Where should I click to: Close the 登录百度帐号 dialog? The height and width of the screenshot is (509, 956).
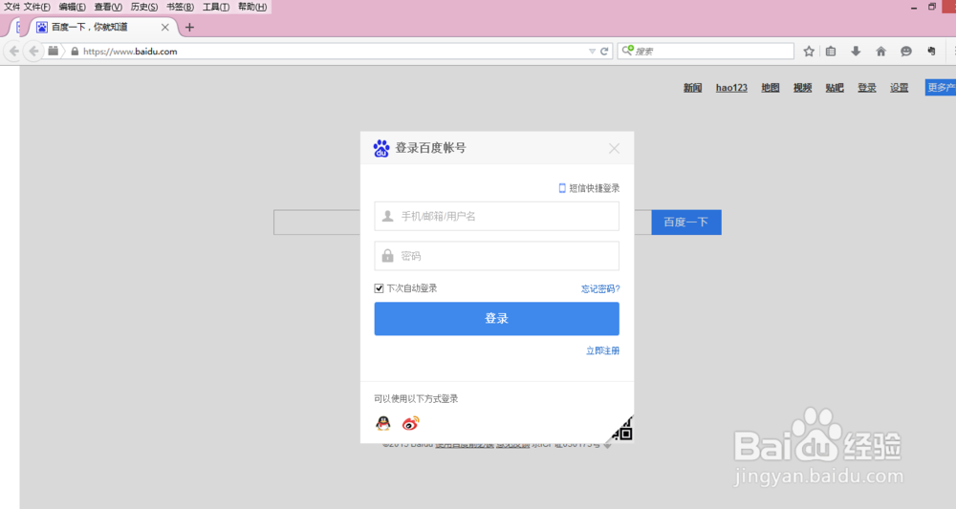click(x=614, y=149)
